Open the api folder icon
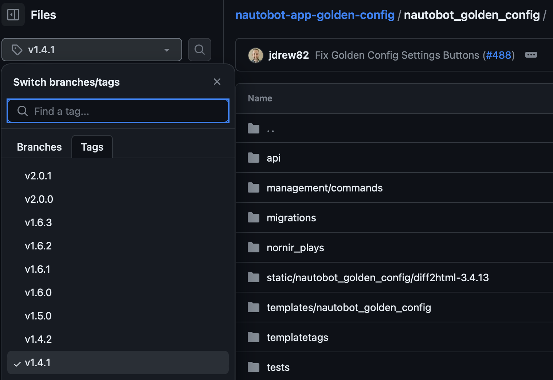553x380 pixels. pos(254,158)
